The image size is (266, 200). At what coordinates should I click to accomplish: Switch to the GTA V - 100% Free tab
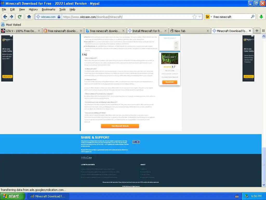coord(21,31)
